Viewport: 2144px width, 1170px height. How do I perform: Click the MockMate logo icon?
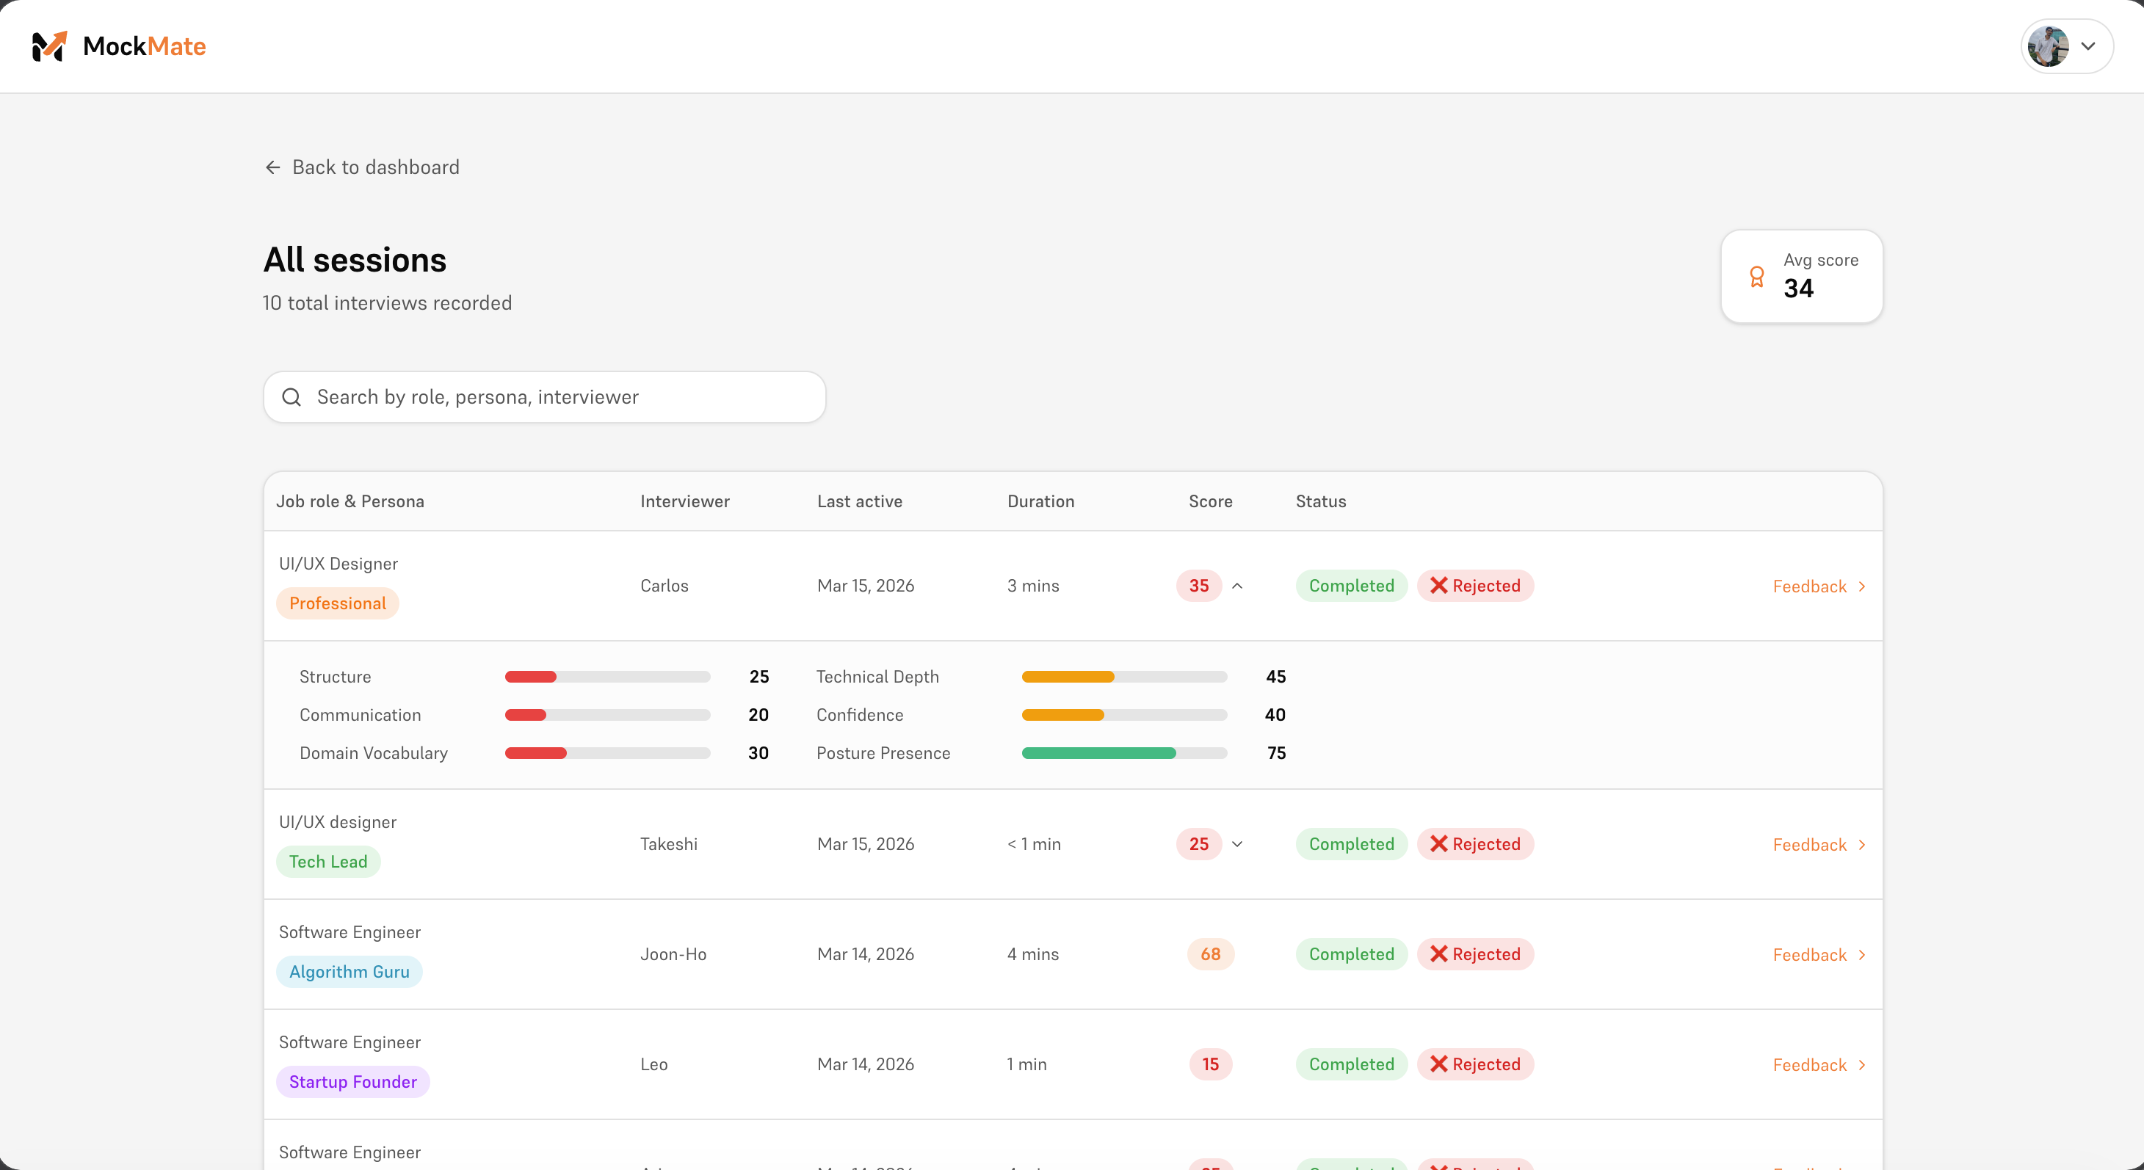click(x=49, y=46)
